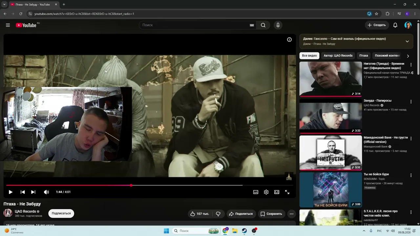Click the search magnifier button
This screenshot has width=420, height=236.
click(x=263, y=25)
